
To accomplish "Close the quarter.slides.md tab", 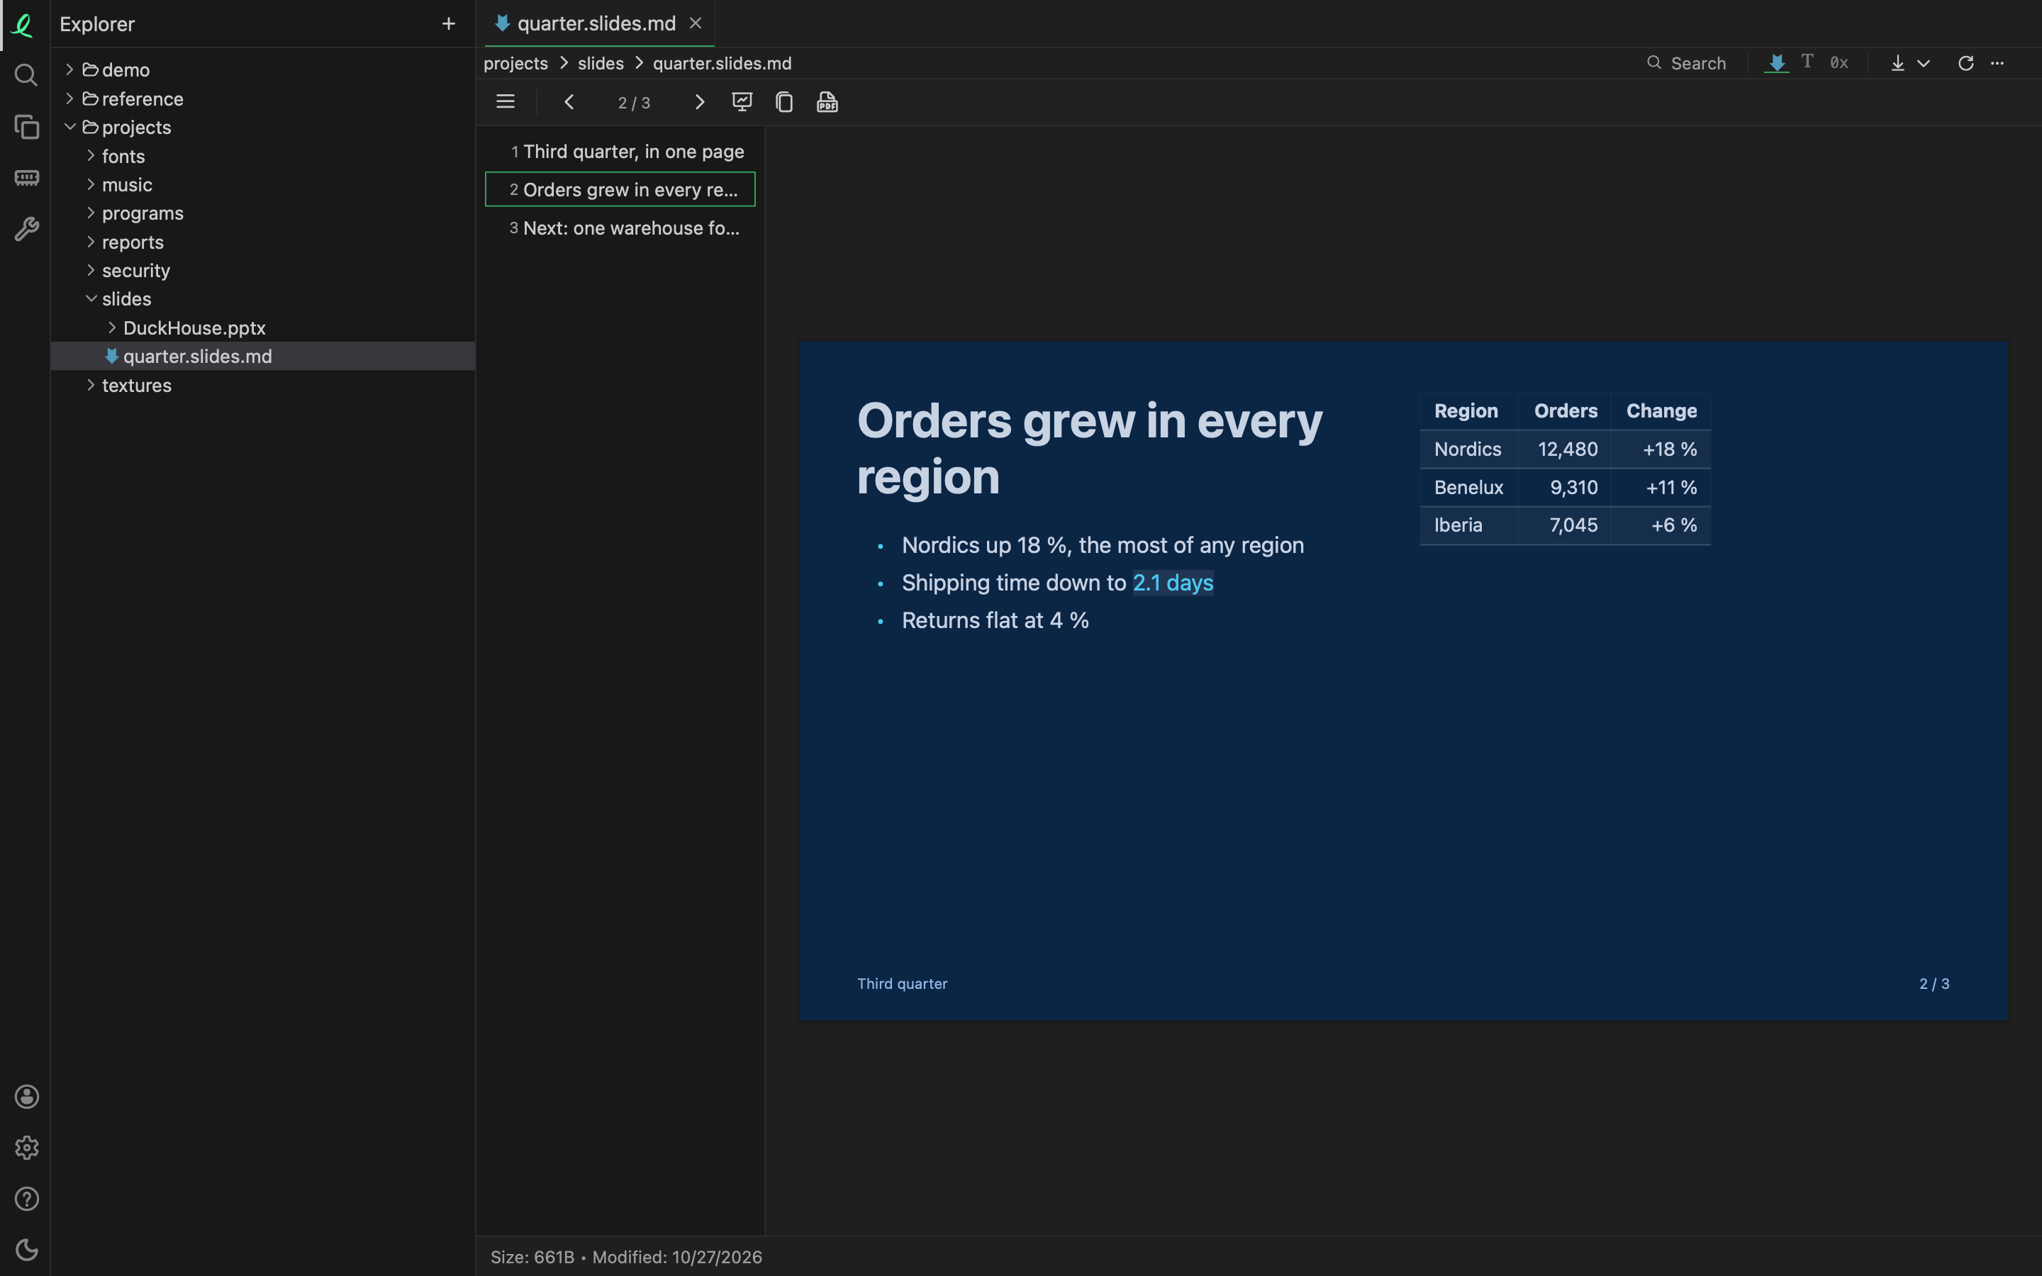I will pyautogui.click(x=696, y=23).
